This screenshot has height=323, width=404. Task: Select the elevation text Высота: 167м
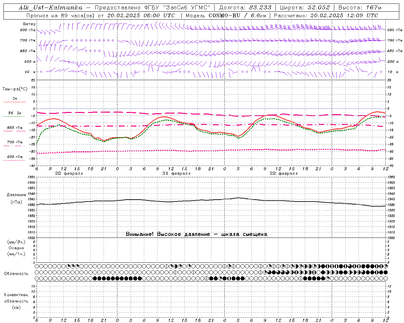click(360, 8)
